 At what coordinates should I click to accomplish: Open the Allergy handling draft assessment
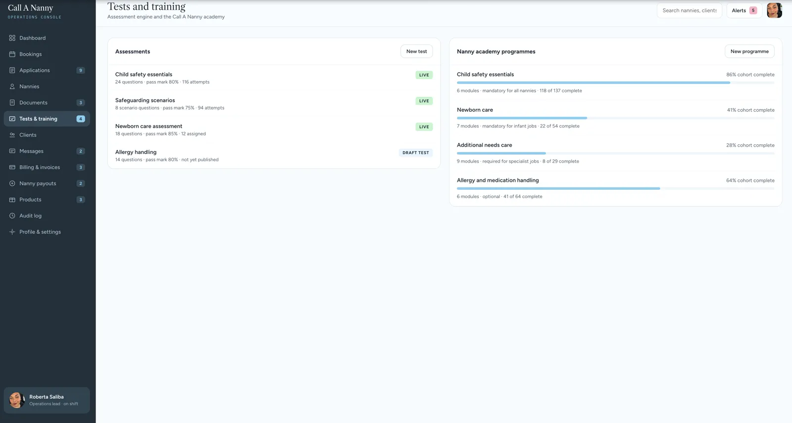click(x=274, y=156)
